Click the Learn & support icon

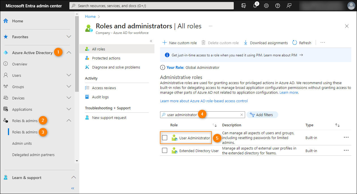[x=6, y=178]
